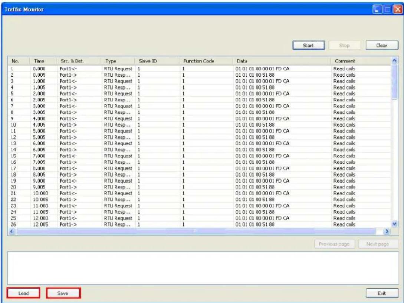Select the time value 5.005

point(39,137)
